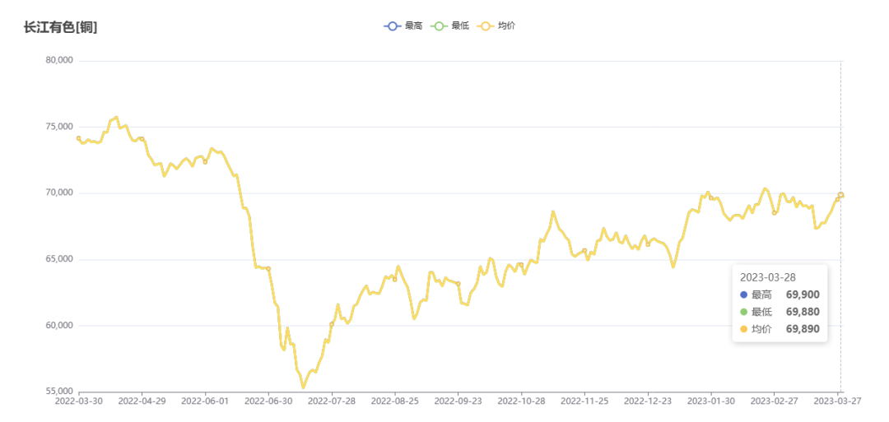Click the 最低 69,880 tooltip row
Image resolution: width=889 pixels, height=422 pixels.
pos(780,312)
